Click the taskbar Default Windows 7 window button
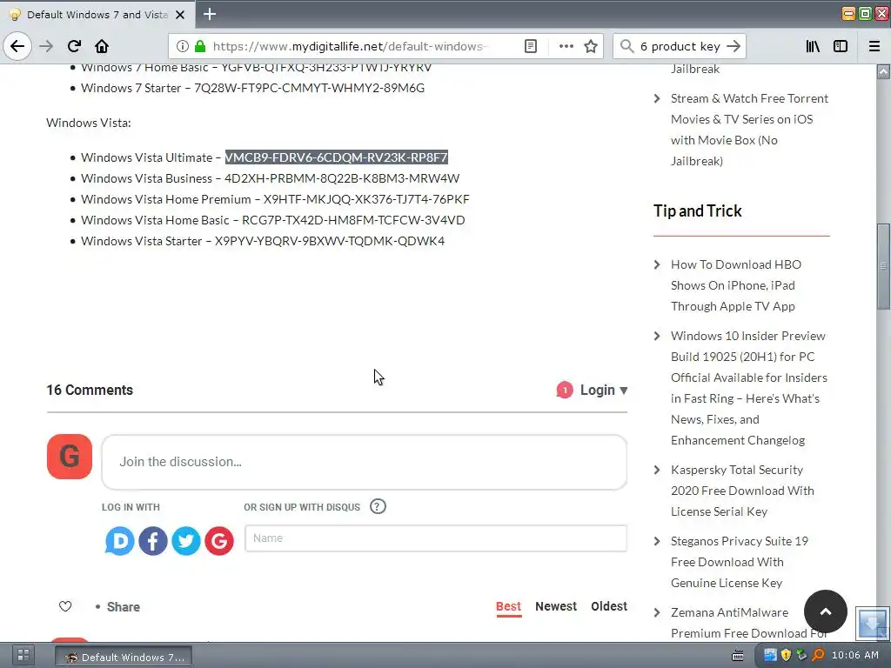The height and width of the screenshot is (668, 891). (x=124, y=657)
